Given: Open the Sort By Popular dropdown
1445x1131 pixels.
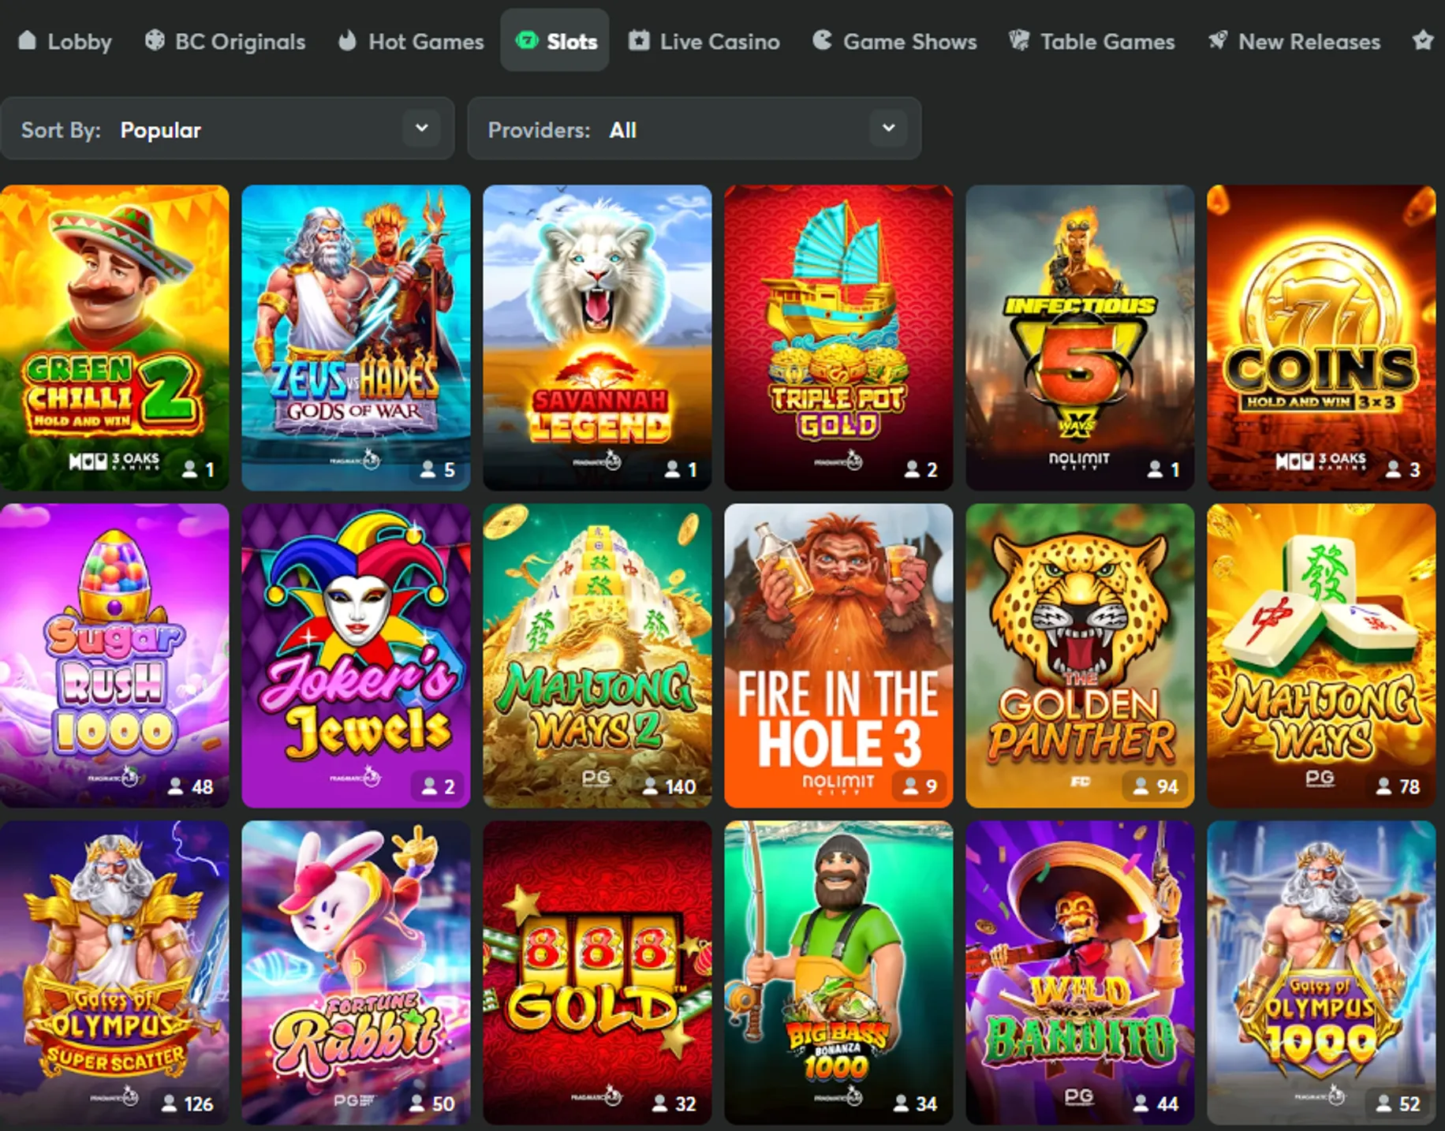Looking at the screenshot, I should tap(227, 129).
